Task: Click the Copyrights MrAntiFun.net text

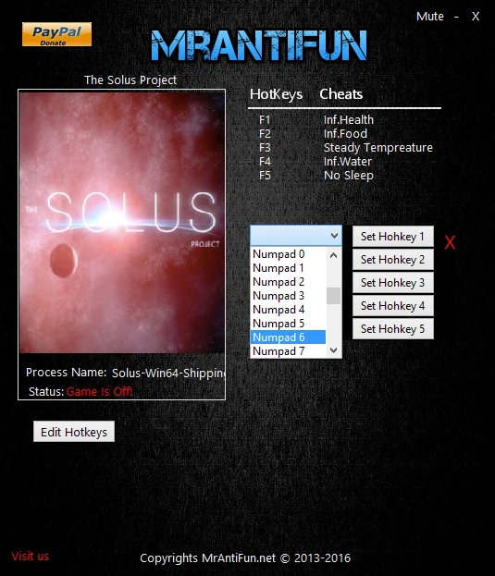Action: (x=245, y=558)
